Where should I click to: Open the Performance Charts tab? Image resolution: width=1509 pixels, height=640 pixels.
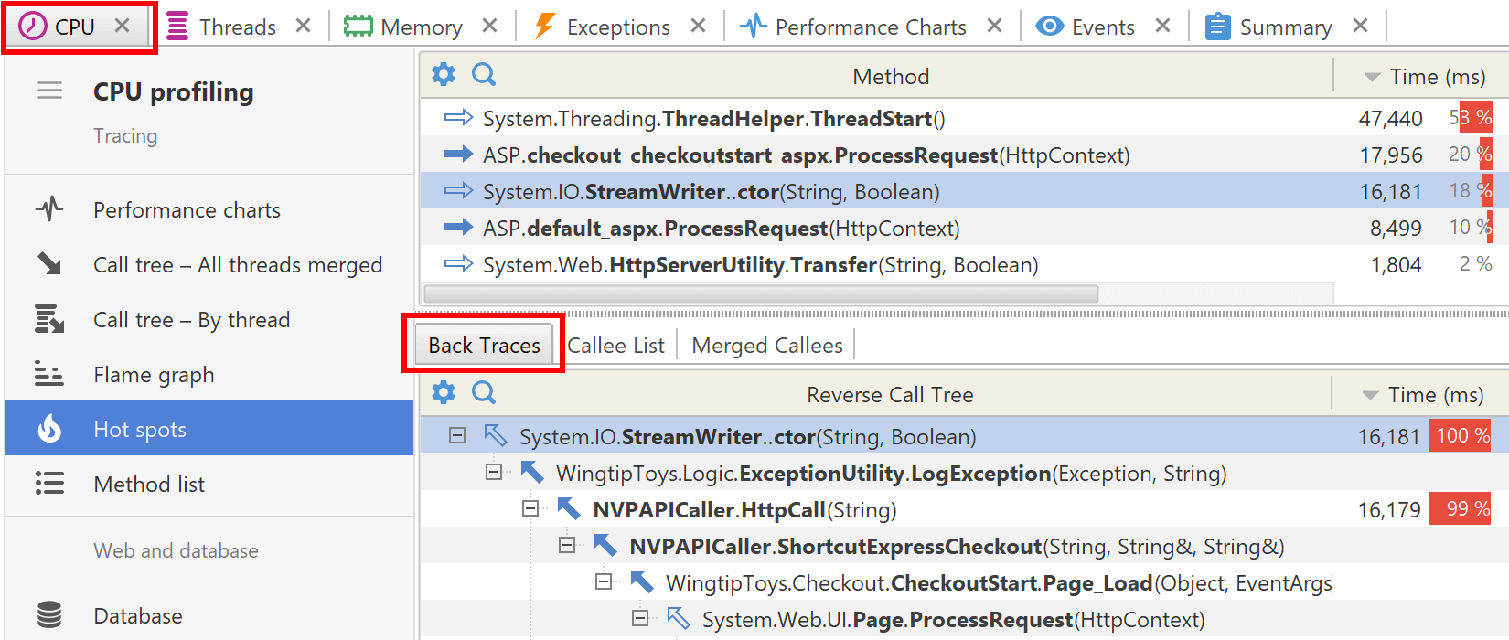coord(853,27)
